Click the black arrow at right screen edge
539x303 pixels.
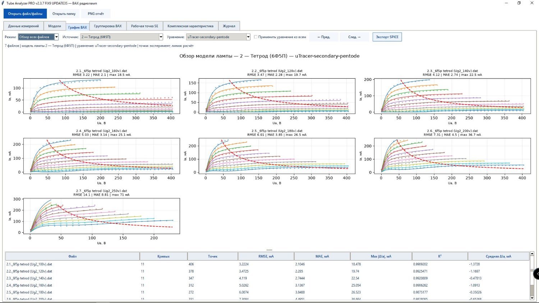pyautogui.click(x=536, y=274)
